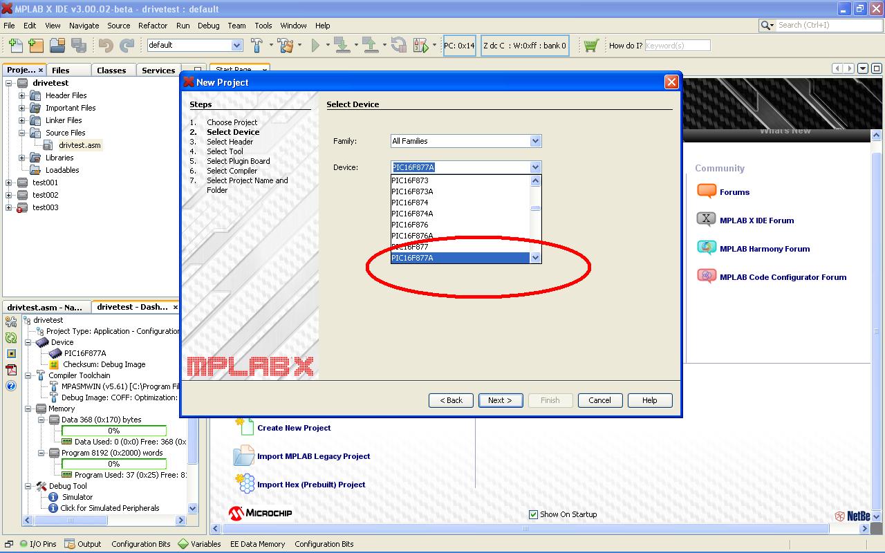
Task: Expand the Header Files folder
Action: [21, 95]
